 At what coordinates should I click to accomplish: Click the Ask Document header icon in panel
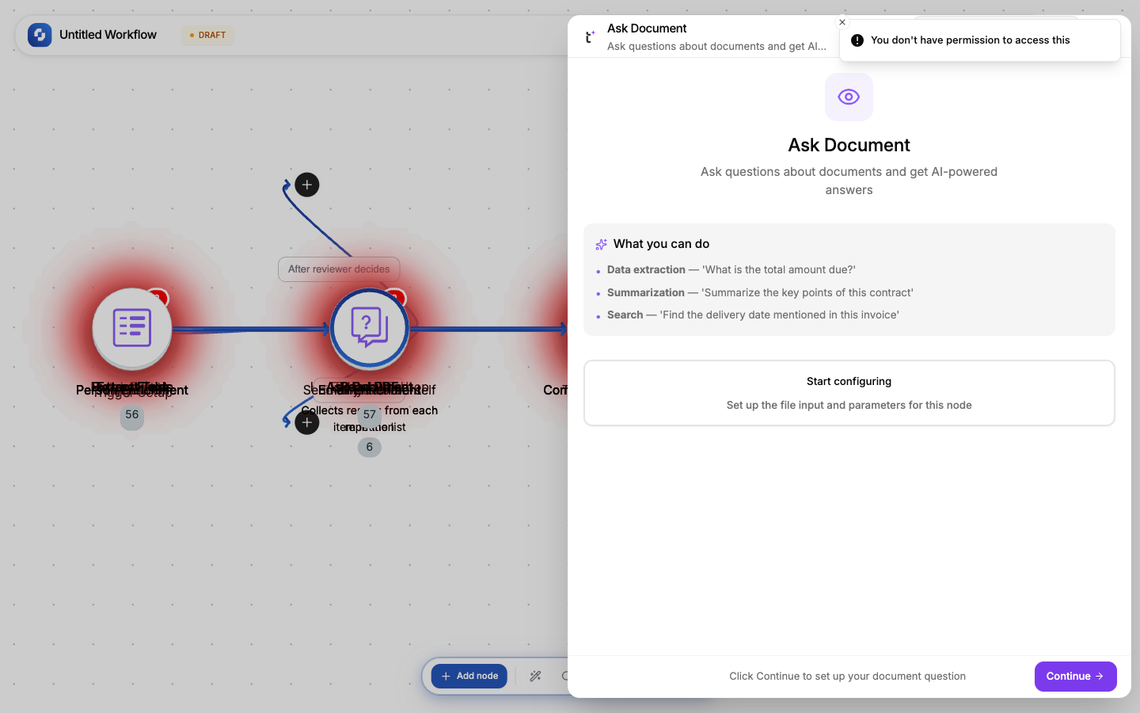(589, 36)
